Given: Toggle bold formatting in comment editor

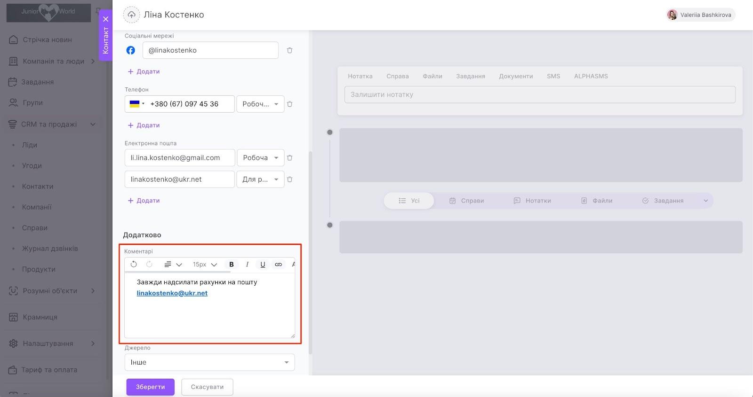Looking at the screenshot, I should (231, 265).
